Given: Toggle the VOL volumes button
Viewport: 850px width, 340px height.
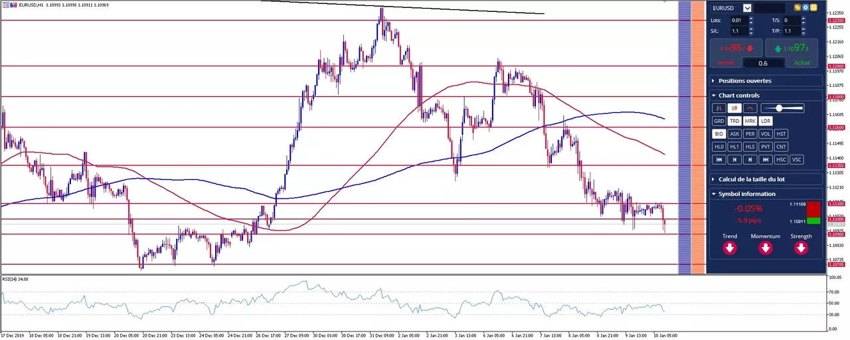Looking at the screenshot, I should click(x=766, y=133).
